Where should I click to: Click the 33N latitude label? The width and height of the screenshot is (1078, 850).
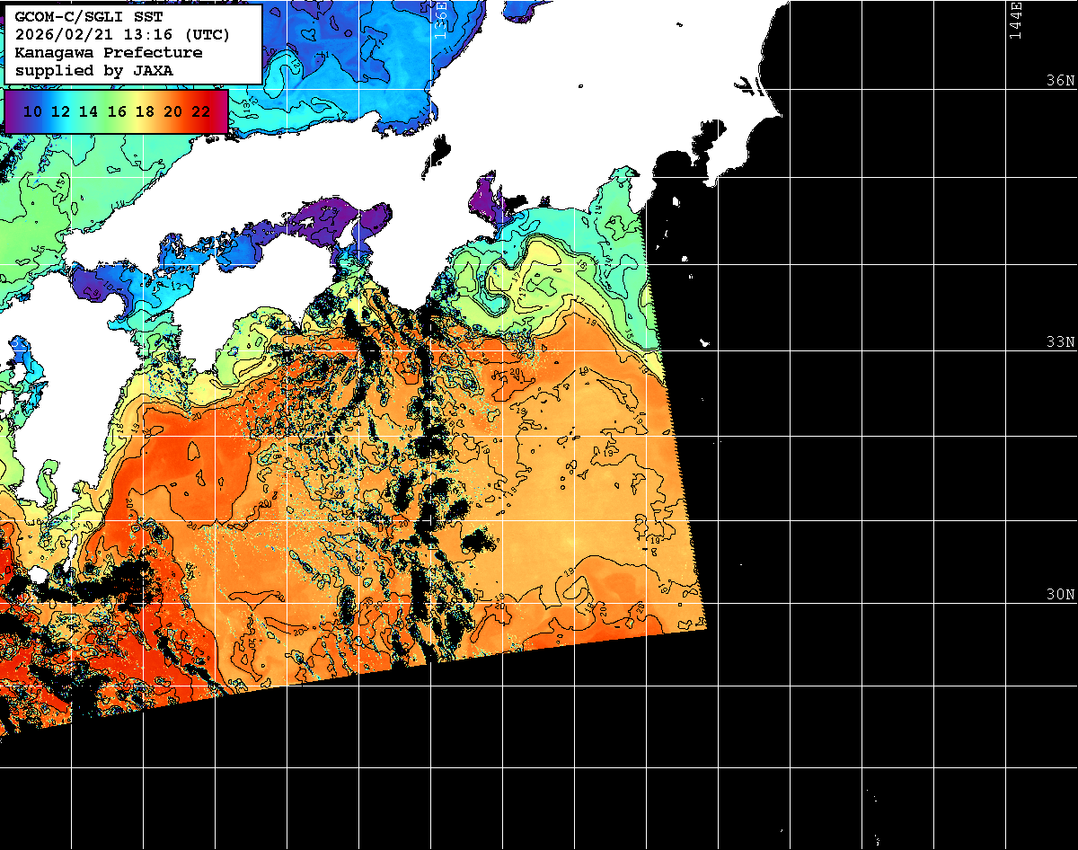point(1060,342)
